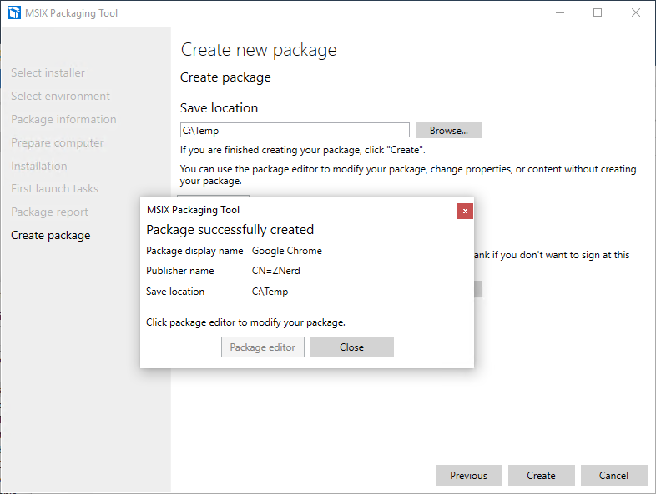Image resolution: width=656 pixels, height=494 pixels.
Task: Click the Create new package title
Action: [x=259, y=50]
